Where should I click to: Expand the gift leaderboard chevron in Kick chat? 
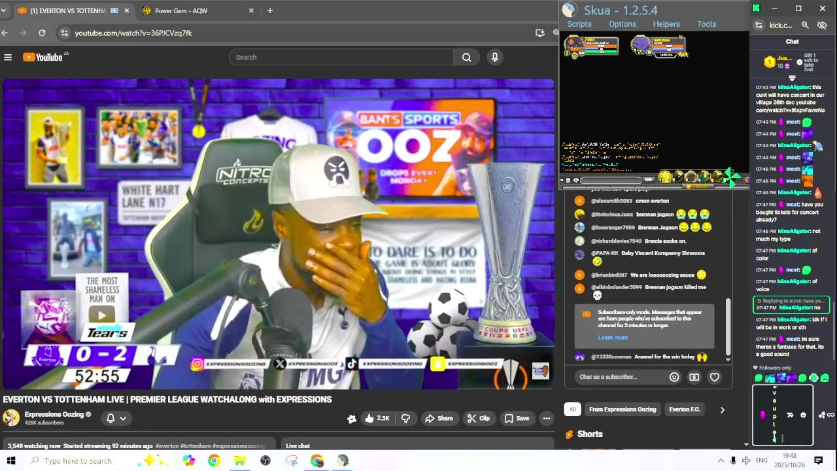[792, 78]
